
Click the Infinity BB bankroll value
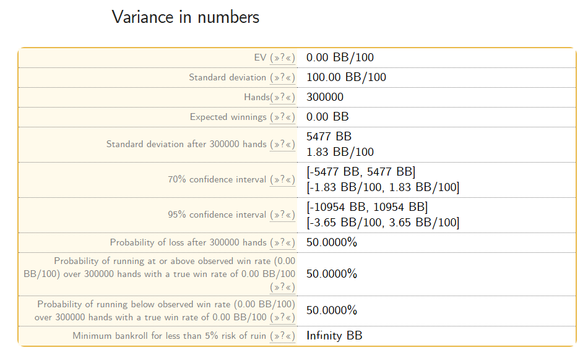pyautogui.click(x=334, y=336)
